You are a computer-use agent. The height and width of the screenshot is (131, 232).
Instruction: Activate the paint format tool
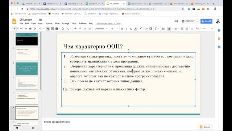tap(35, 29)
